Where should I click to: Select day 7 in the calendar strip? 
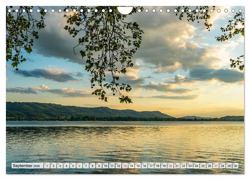tap(86, 166)
